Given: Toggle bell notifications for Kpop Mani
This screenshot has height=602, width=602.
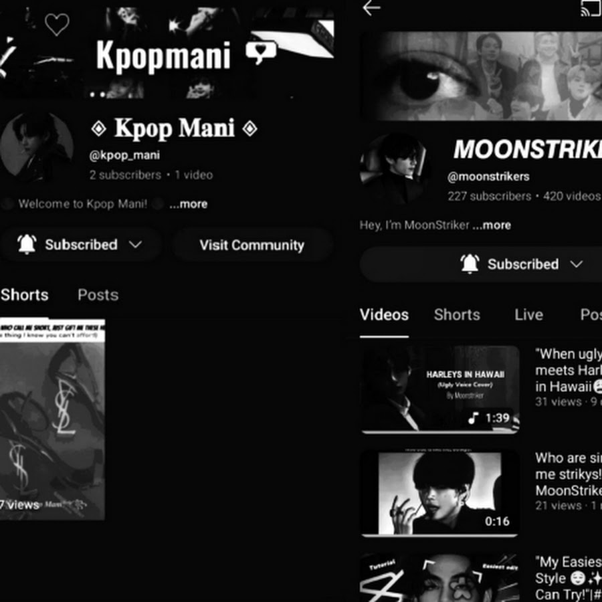Looking at the screenshot, I should click(27, 244).
